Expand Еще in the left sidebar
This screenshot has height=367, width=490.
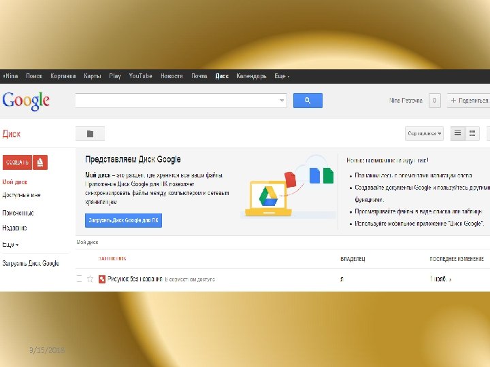click(10, 245)
